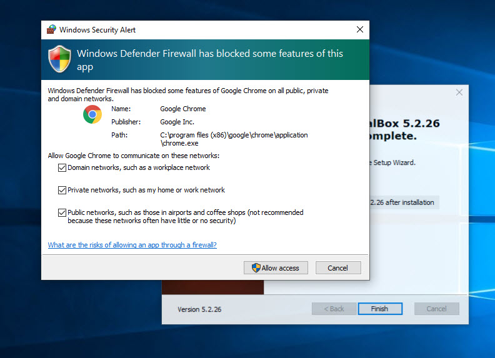Toggle Private networks checkbox
The width and height of the screenshot is (495, 358).
point(62,190)
